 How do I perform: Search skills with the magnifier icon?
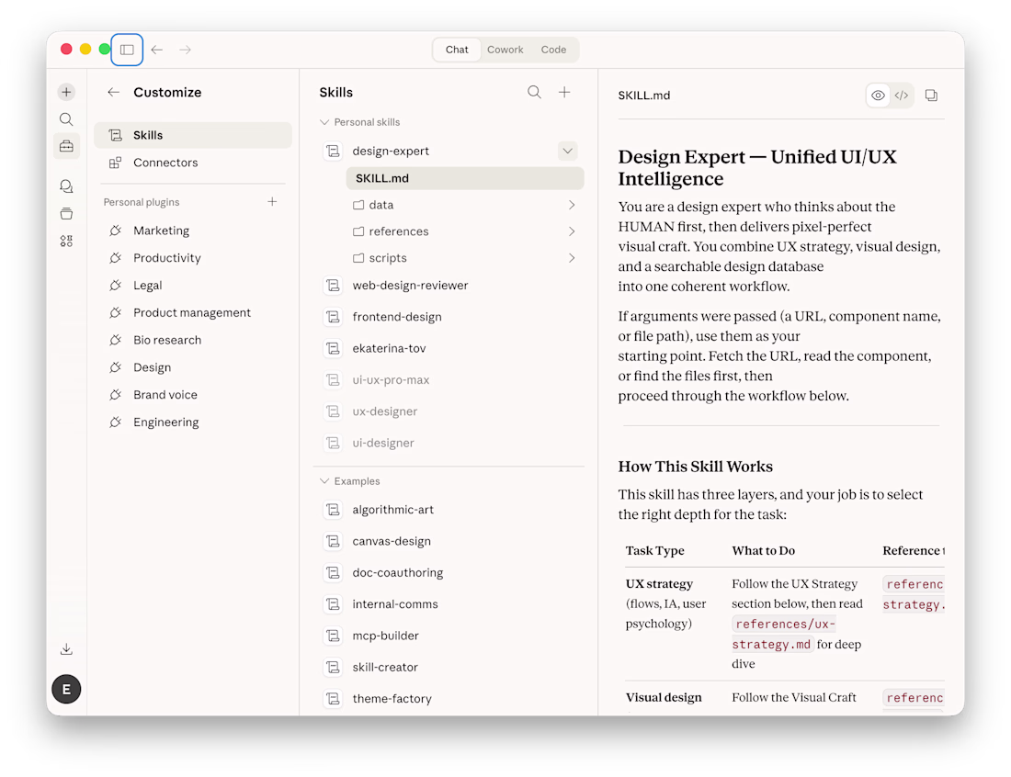(x=534, y=92)
